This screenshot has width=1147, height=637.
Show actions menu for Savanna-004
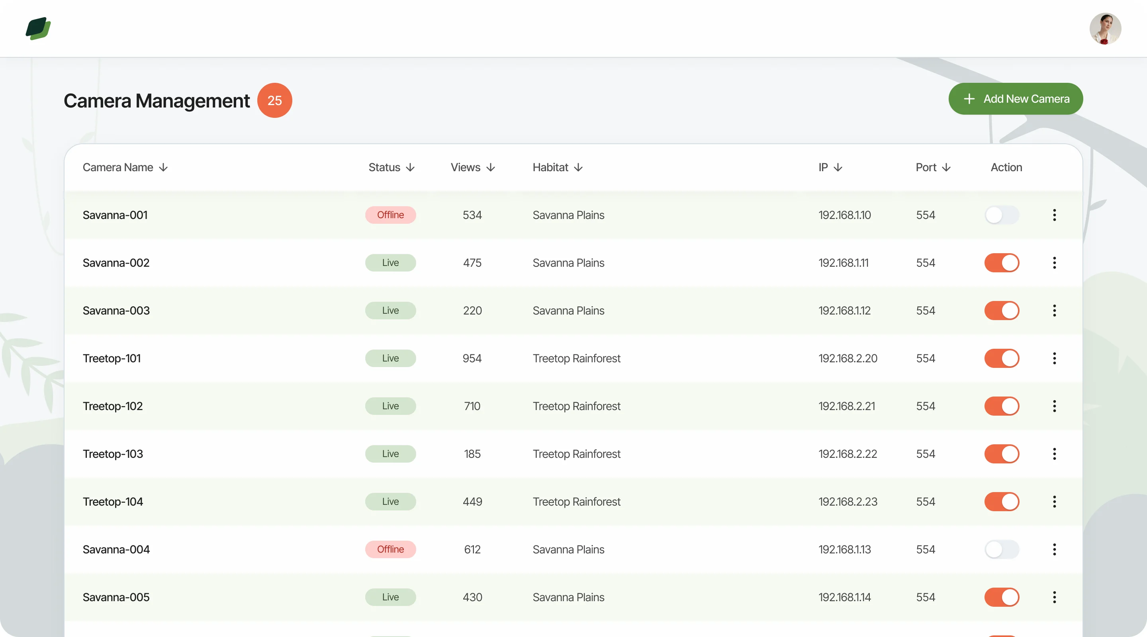(x=1054, y=549)
